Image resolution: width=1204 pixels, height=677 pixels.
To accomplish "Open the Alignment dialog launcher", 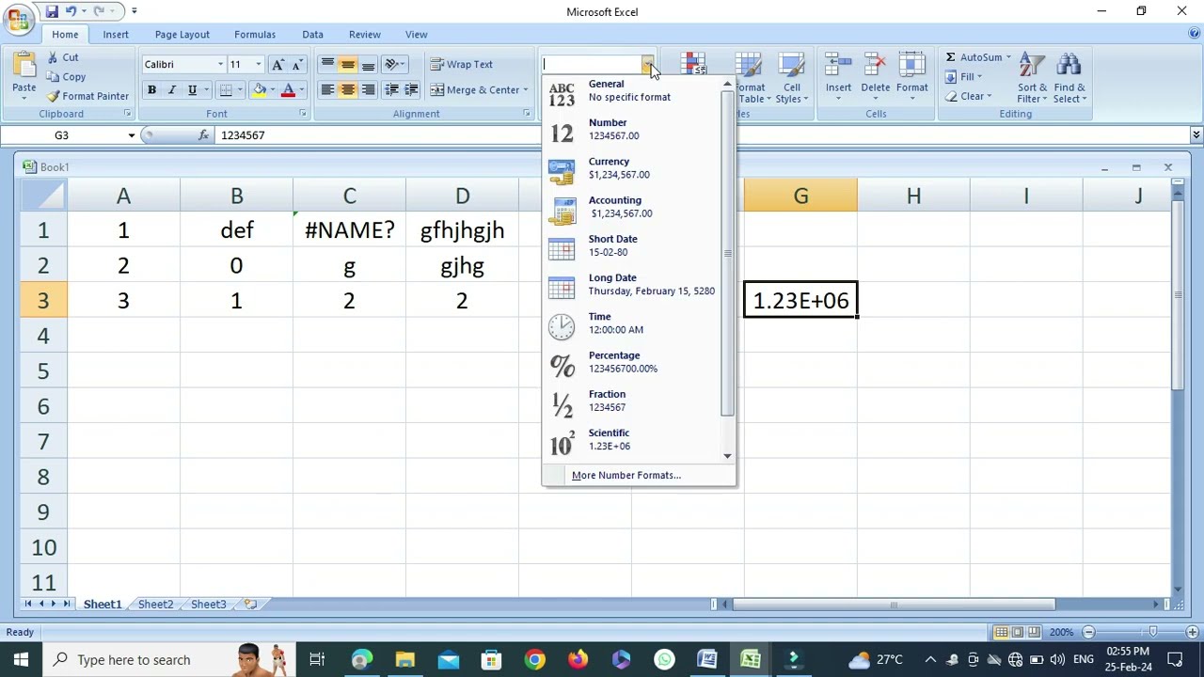I will pos(527,114).
